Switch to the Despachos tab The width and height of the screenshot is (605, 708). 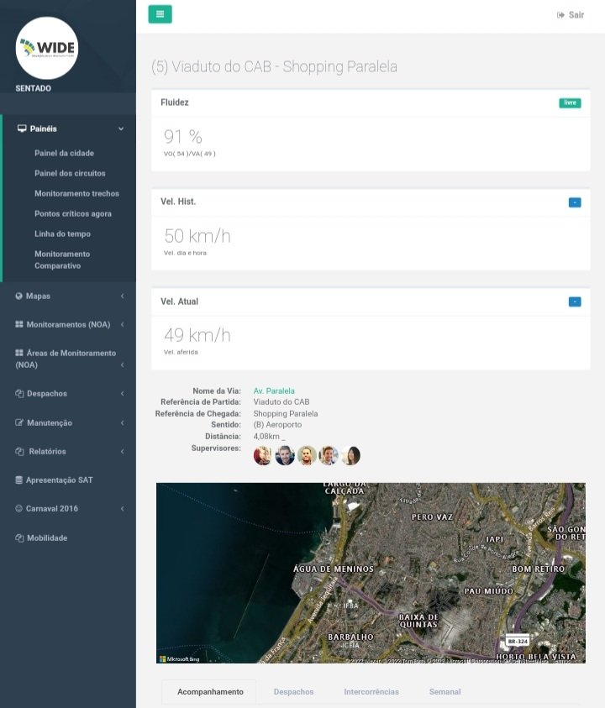coord(294,692)
